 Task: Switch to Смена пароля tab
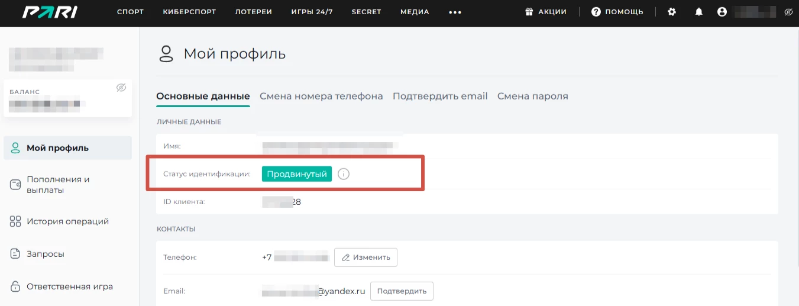click(533, 96)
